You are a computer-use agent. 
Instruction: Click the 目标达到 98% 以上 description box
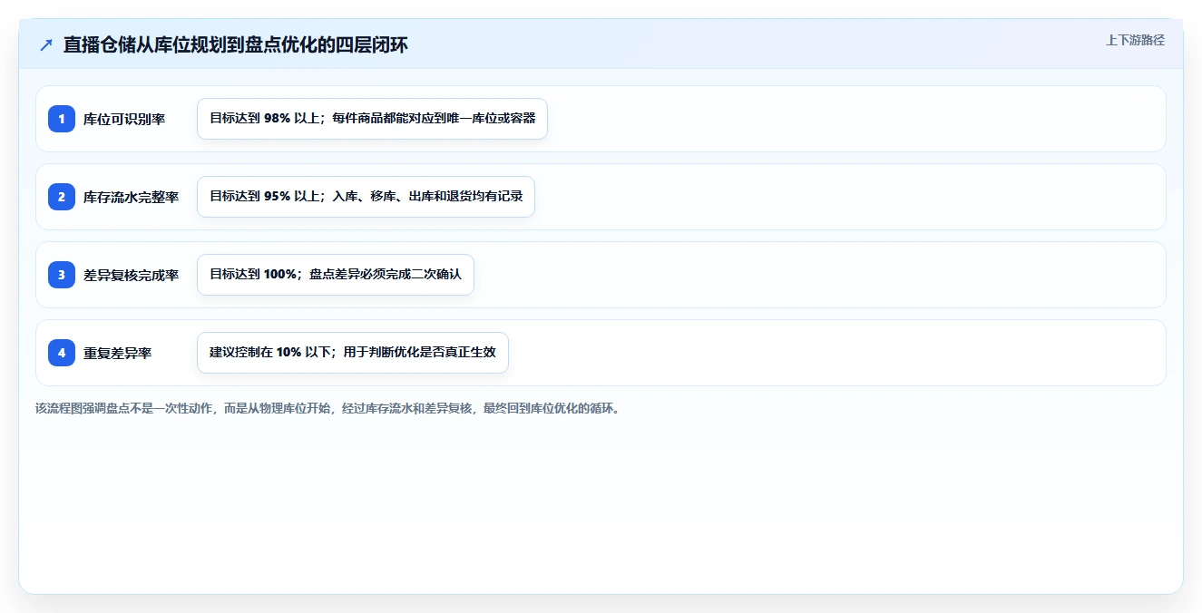372,119
